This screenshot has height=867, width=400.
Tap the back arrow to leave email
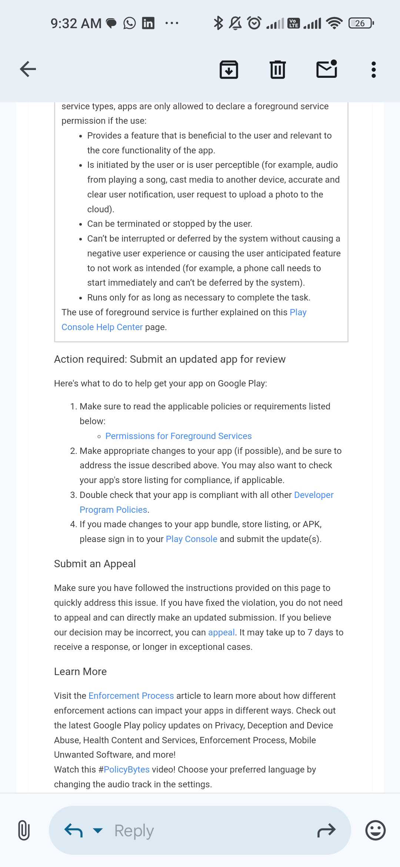(x=28, y=69)
